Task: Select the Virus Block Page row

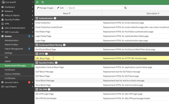Action: click(102, 85)
